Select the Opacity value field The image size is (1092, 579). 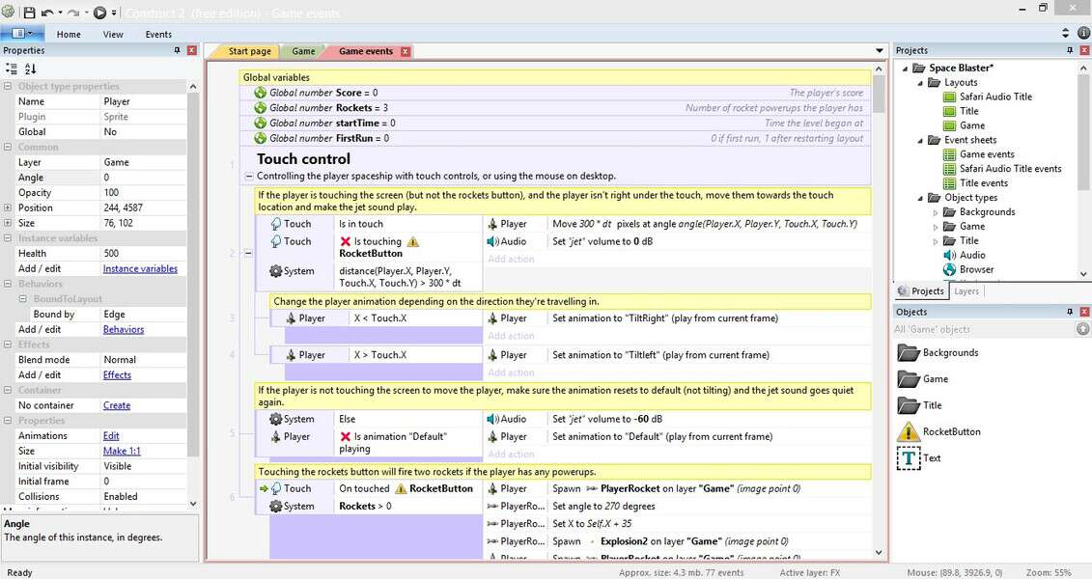(x=144, y=193)
